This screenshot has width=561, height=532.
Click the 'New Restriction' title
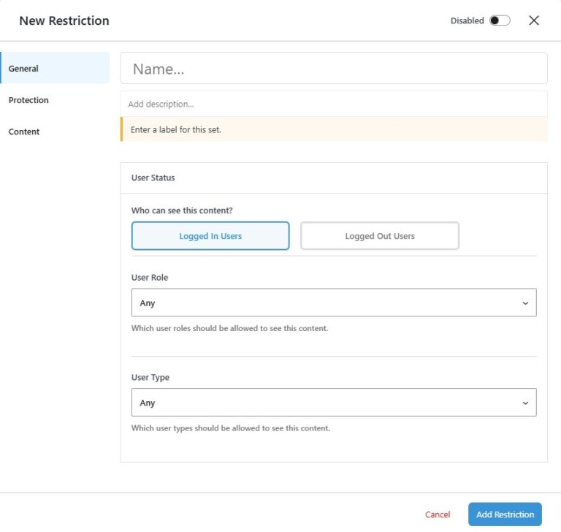point(64,20)
